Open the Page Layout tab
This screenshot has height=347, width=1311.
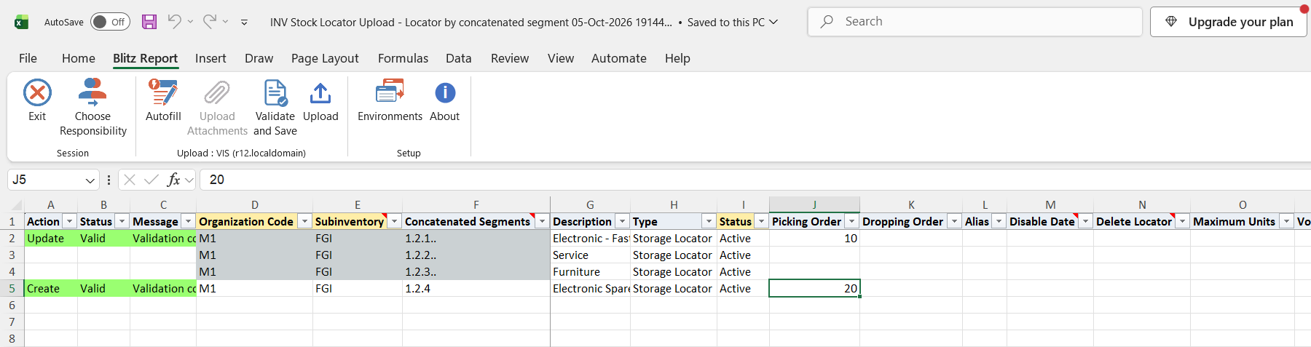[325, 58]
